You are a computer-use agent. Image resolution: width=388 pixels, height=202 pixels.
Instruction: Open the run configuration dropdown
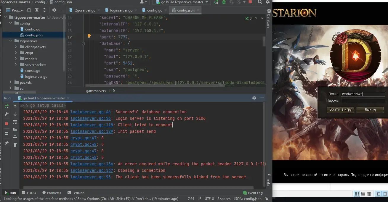point(182,2)
